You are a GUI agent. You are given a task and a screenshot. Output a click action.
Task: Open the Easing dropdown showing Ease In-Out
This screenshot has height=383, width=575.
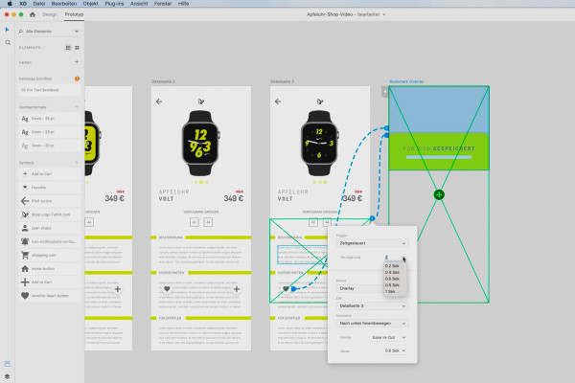pyautogui.click(x=389, y=337)
